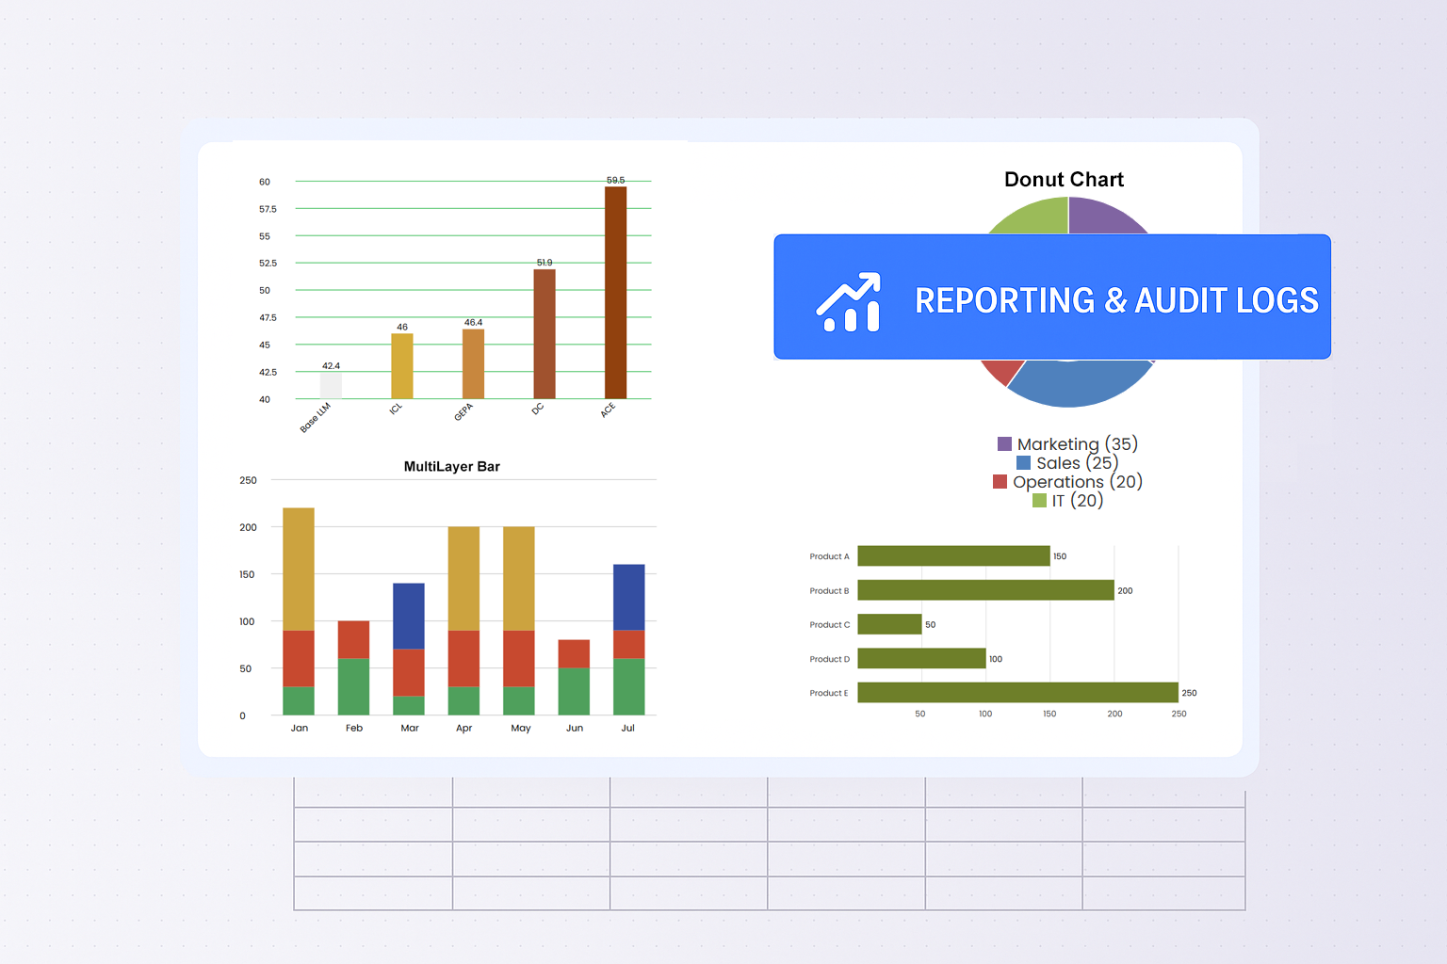Select the DC bar labeled 51.9

click(x=545, y=333)
